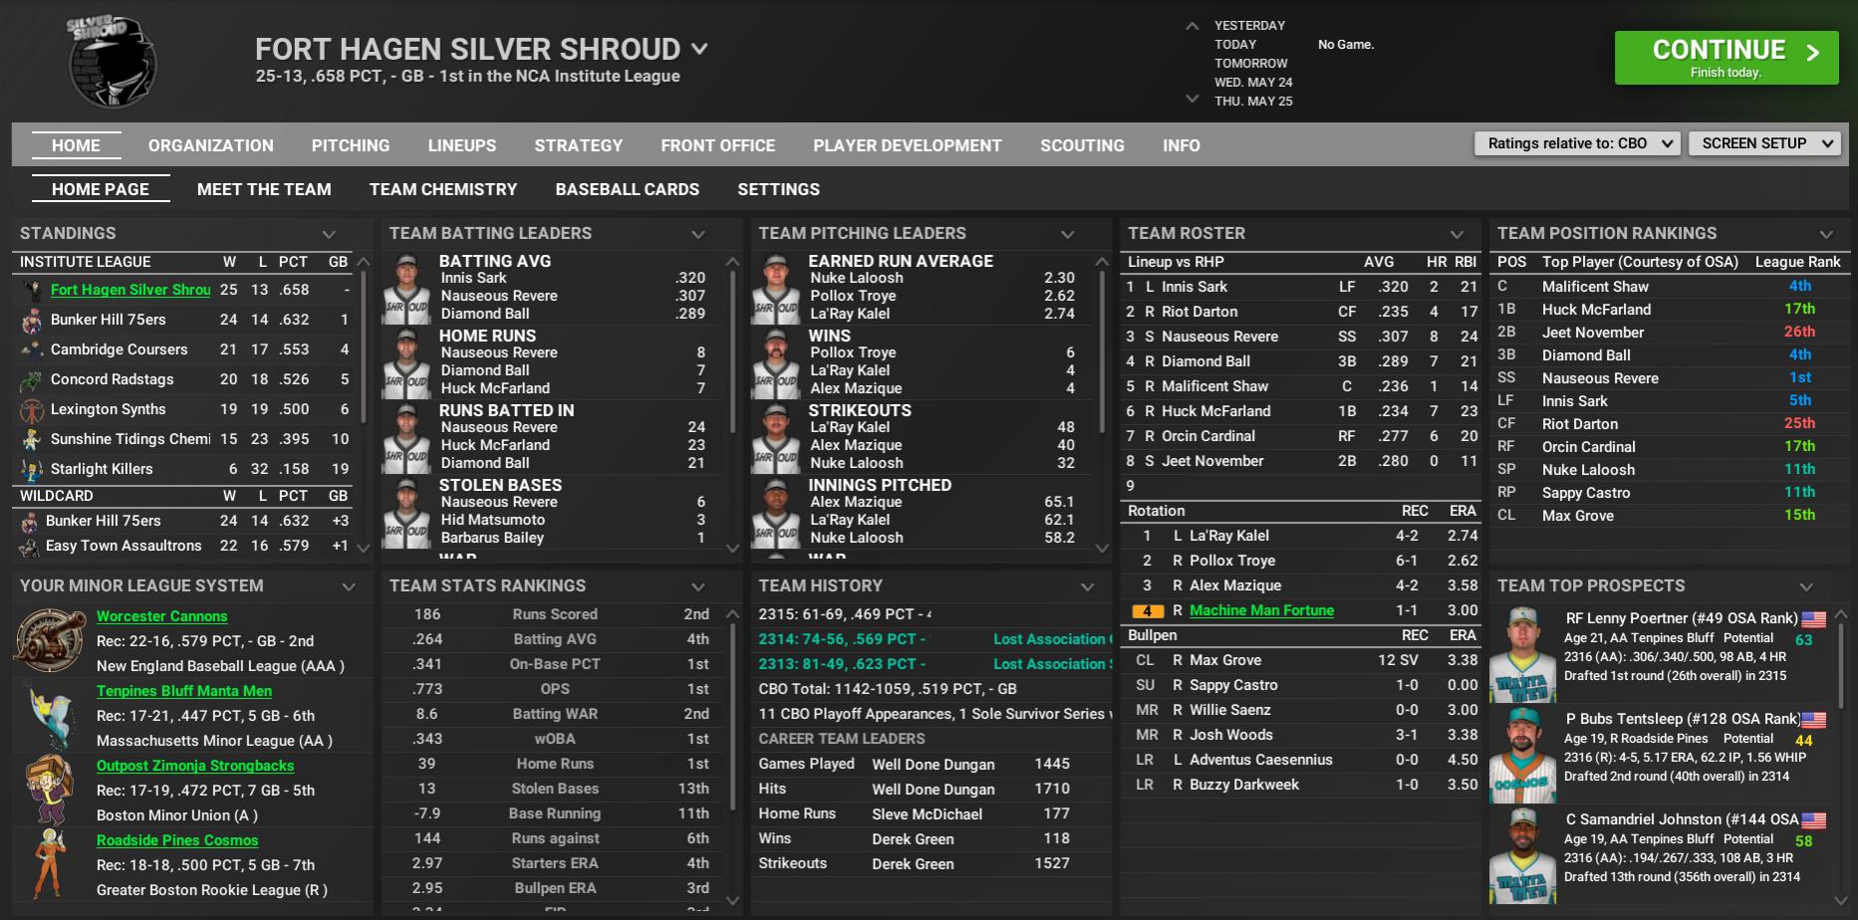This screenshot has width=1858, height=920.
Task: Open Lenny Poertner's prospect photo
Action: coord(1521,653)
